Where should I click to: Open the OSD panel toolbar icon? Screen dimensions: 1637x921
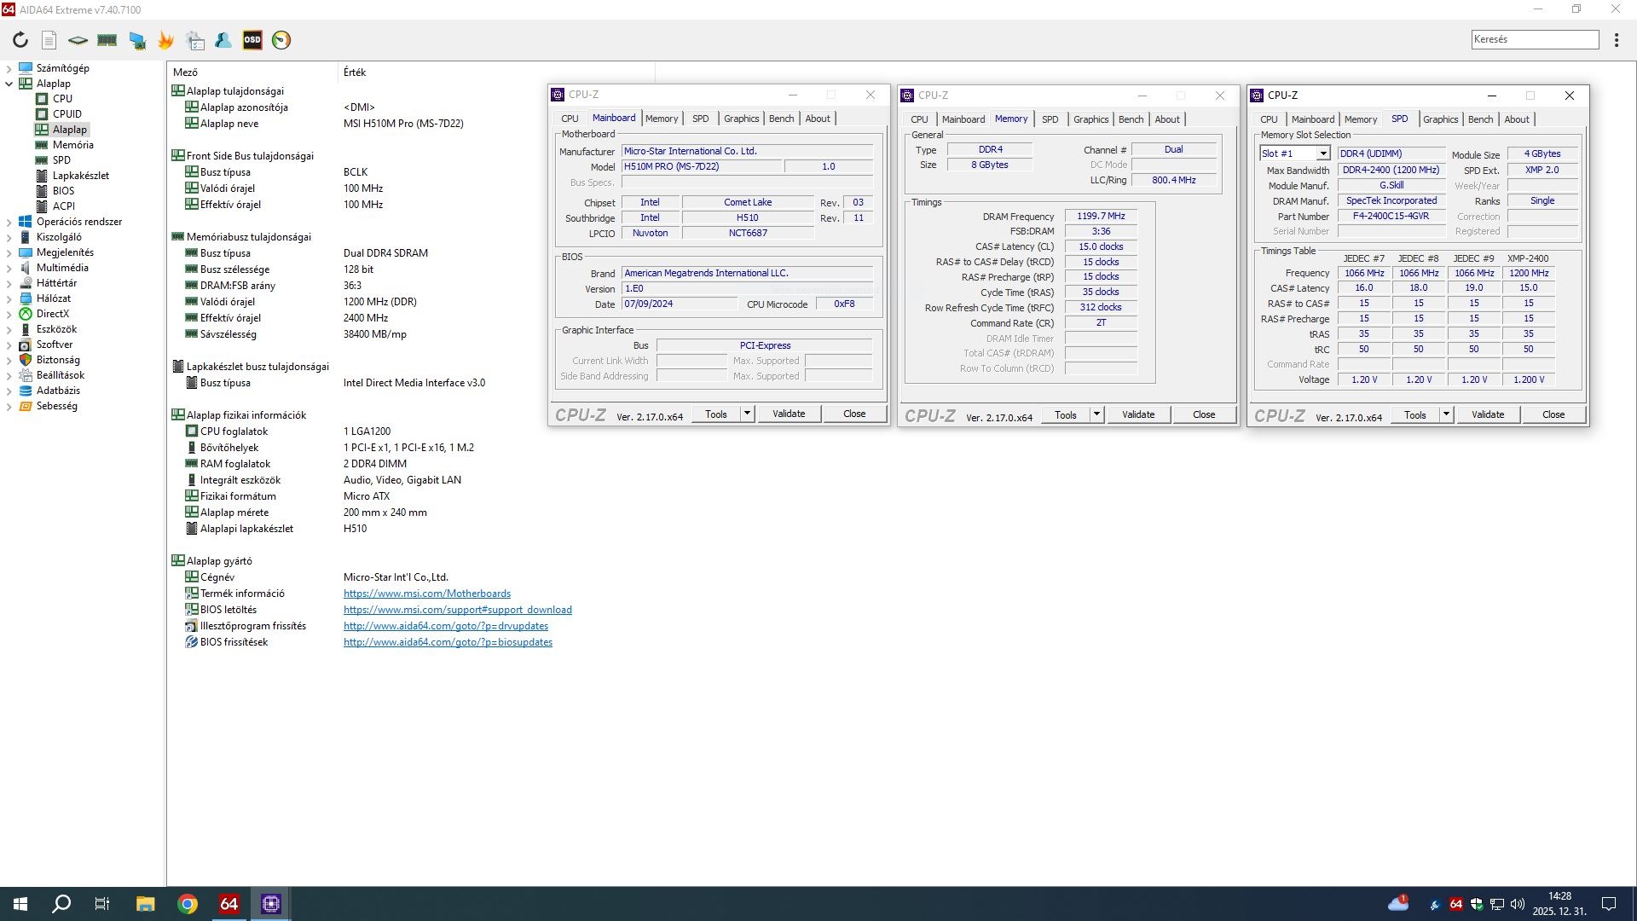(x=252, y=40)
